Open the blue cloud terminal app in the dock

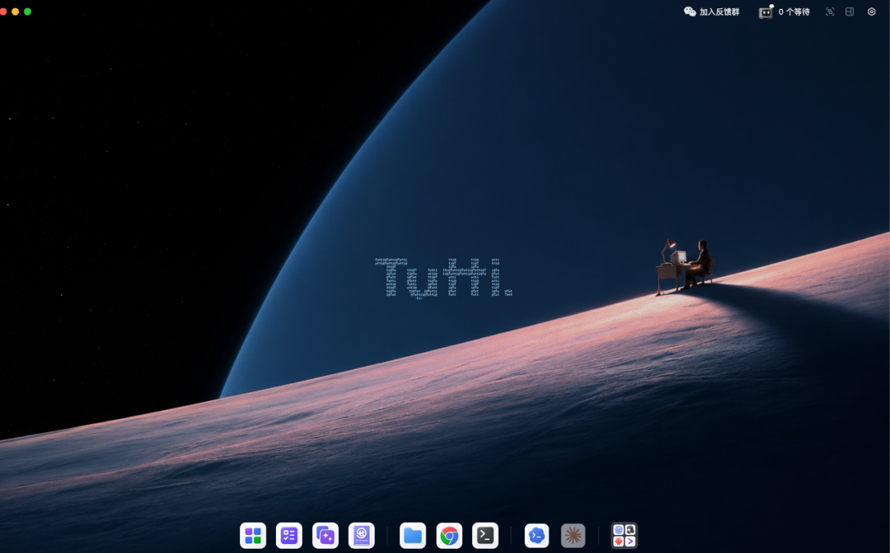coord(536,536)
